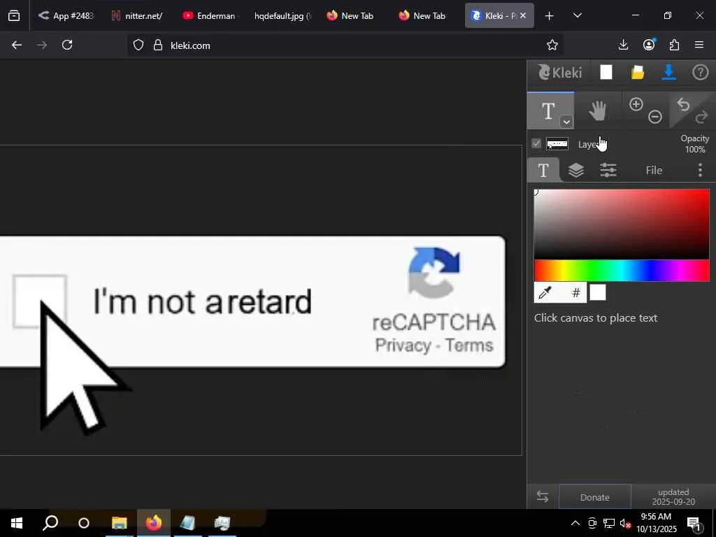
Task: Redo the last undone action
Action: click(x=701, y=117)
